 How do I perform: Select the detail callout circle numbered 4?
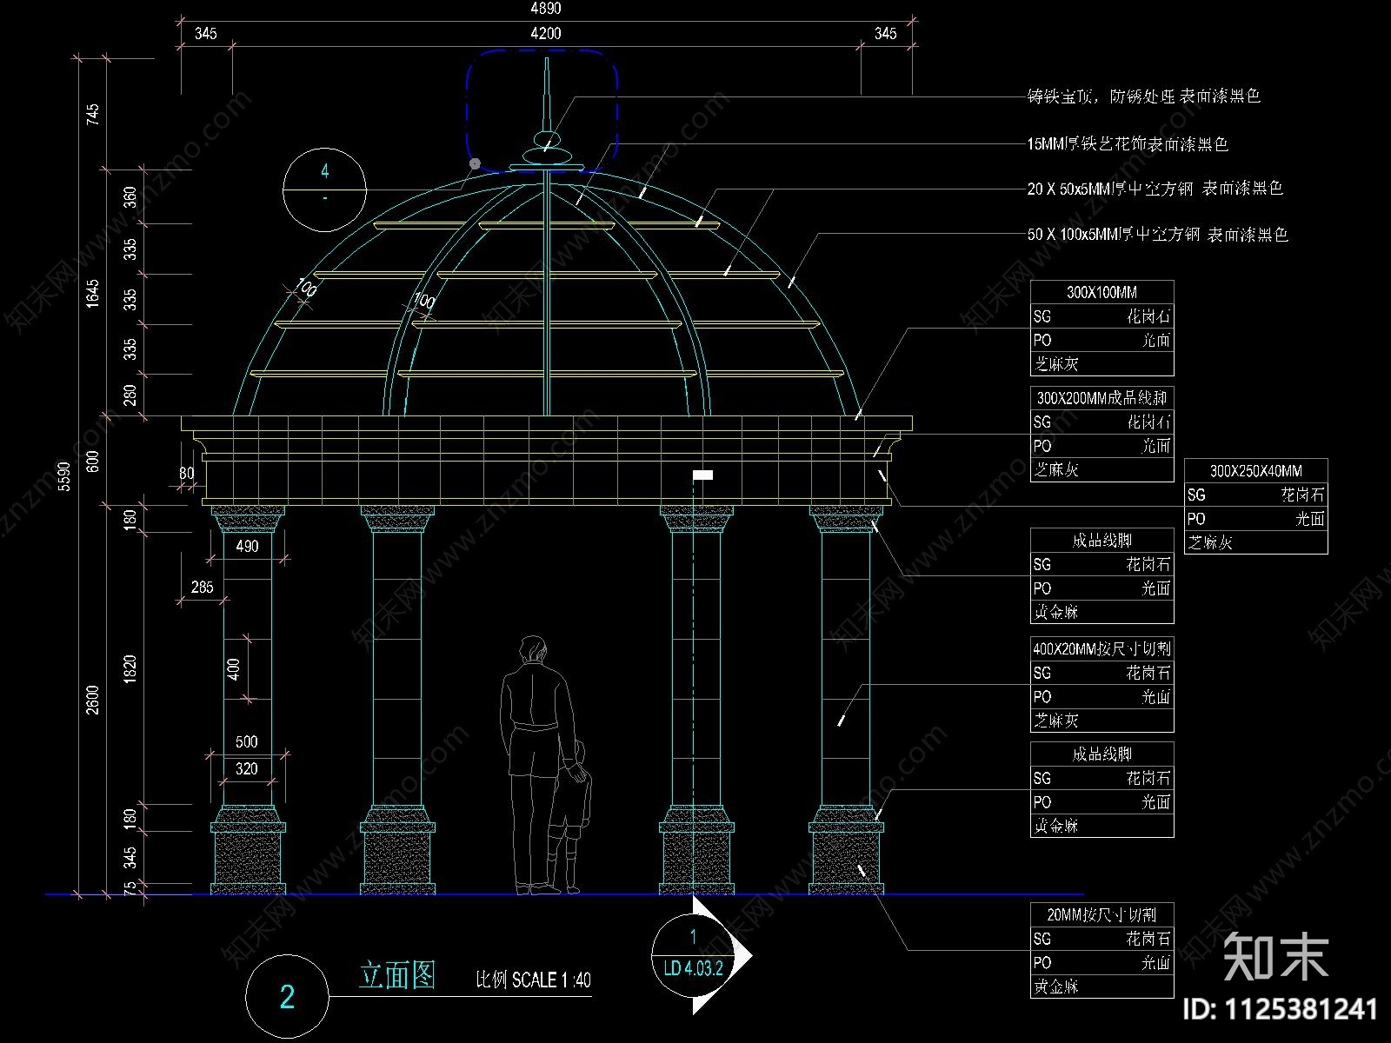coord(324,189)
